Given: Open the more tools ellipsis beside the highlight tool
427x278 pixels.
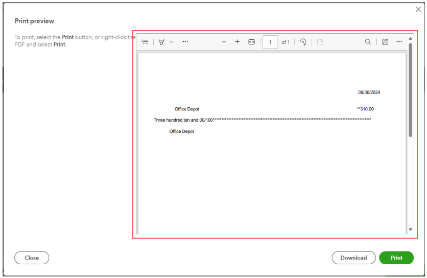Looking at the screenshot, I should (185, 41).
